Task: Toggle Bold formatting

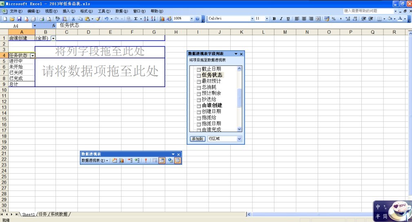Action: coord(274,19)
